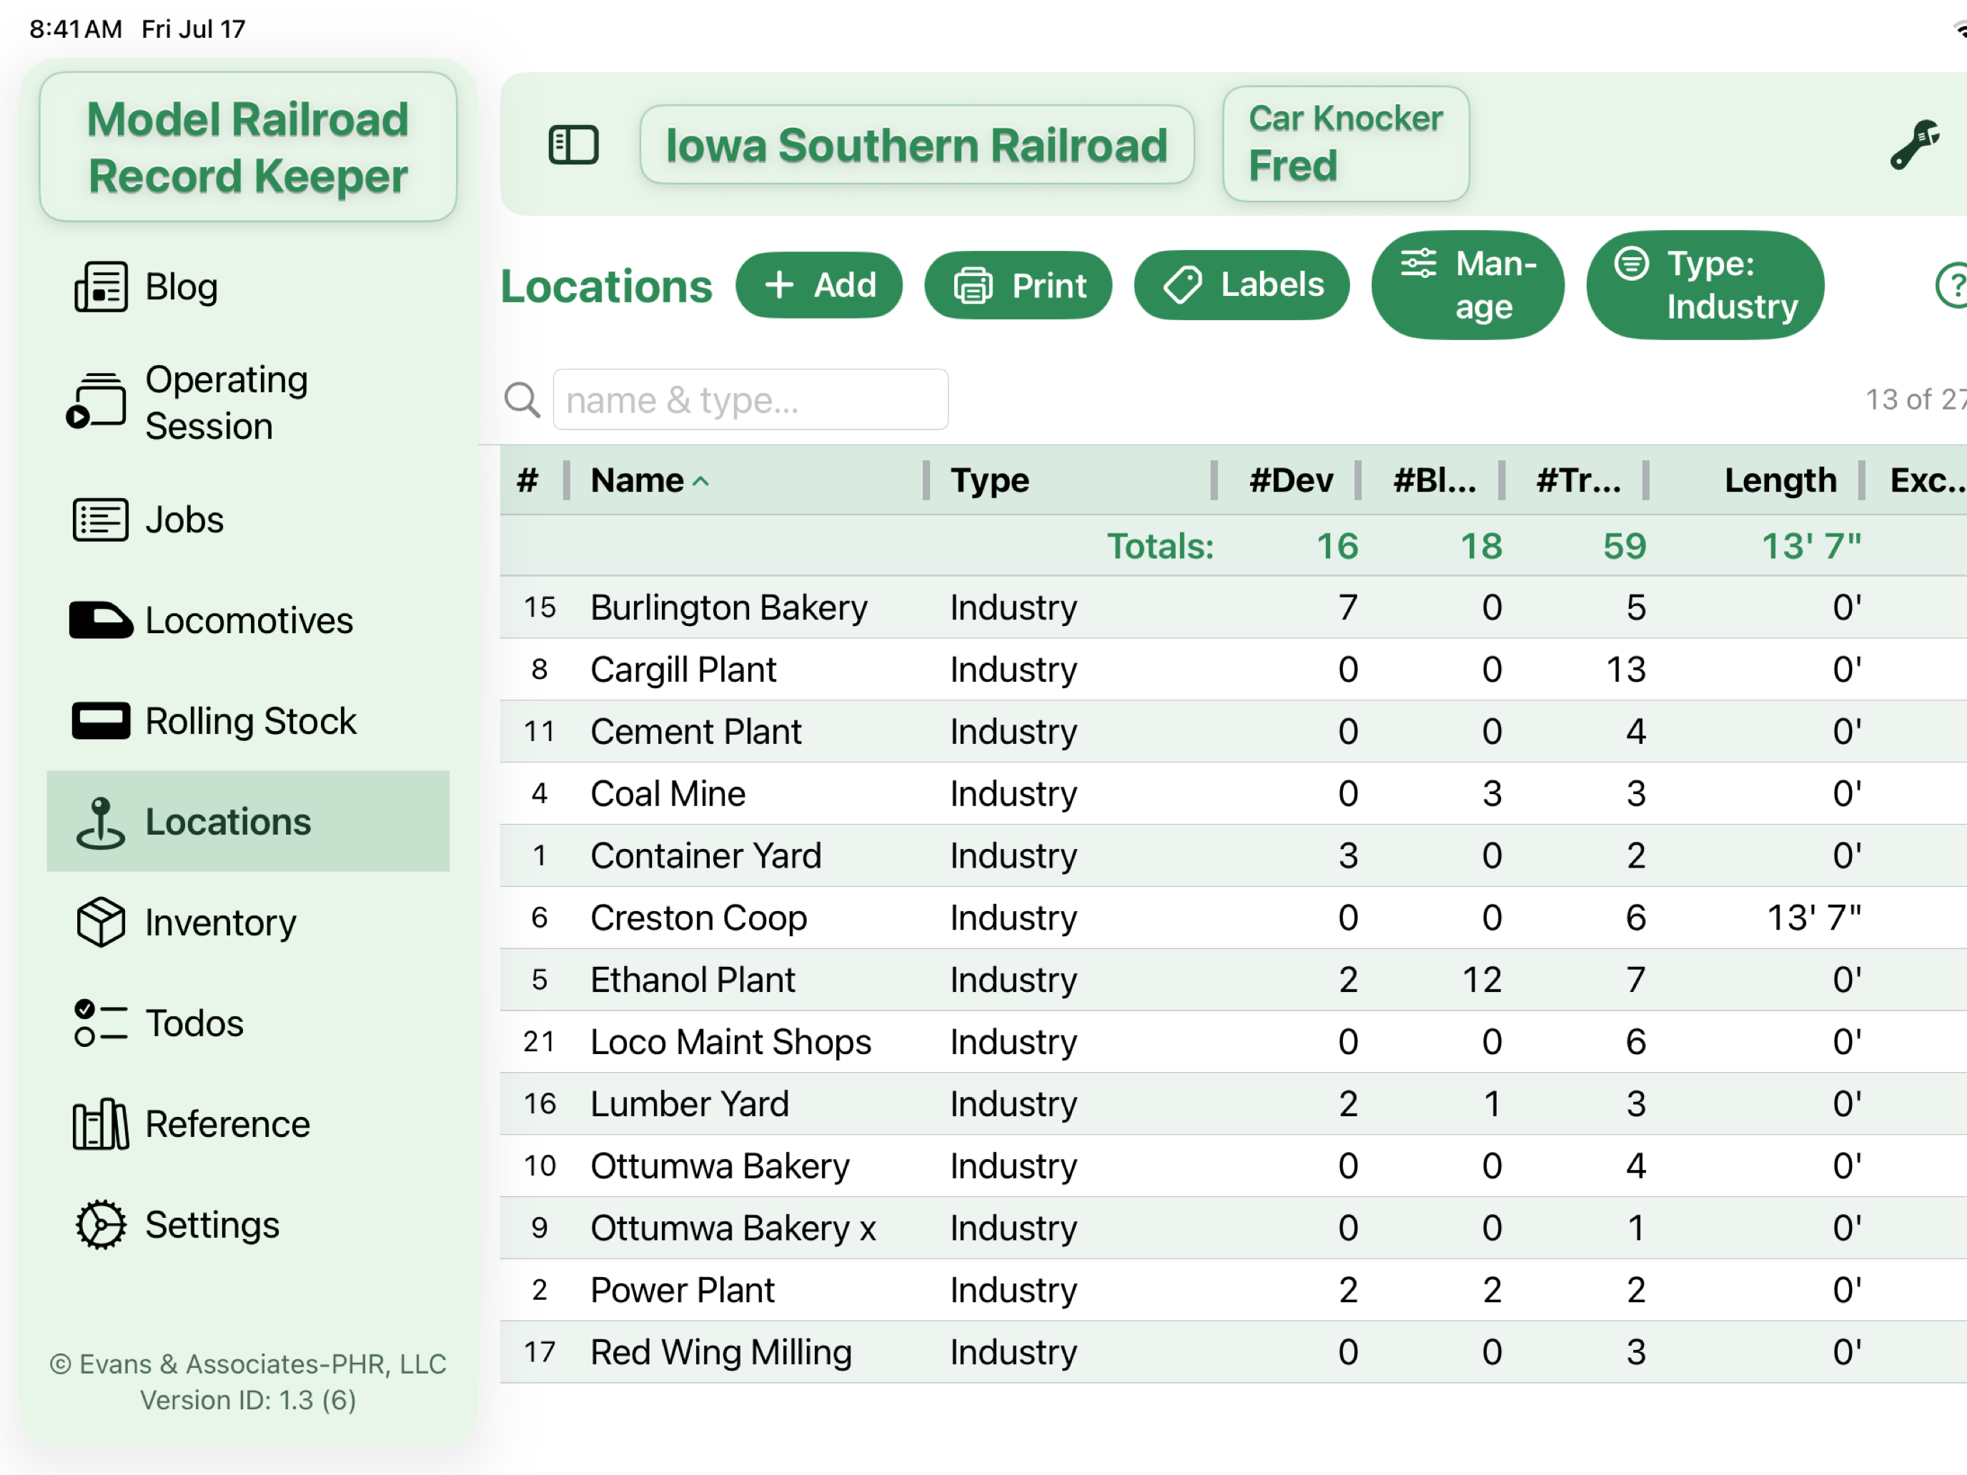The width and height of the screenshot is (1967, 1475).
Task: Open the Labels button
Action: pos(1242,285)
